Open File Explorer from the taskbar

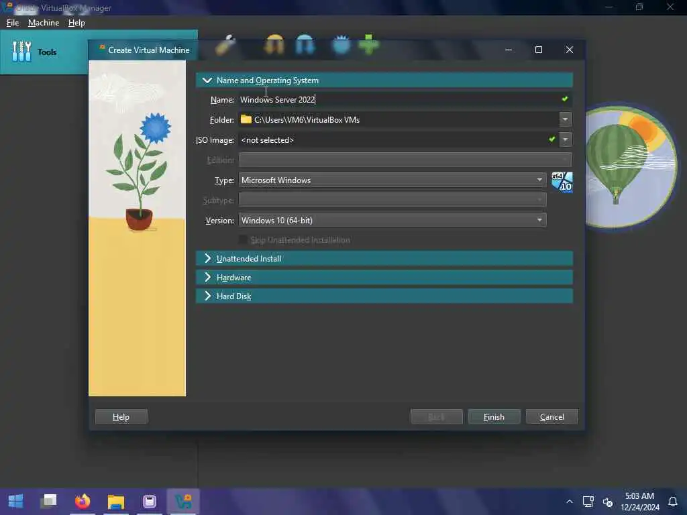tap(116, 501)
